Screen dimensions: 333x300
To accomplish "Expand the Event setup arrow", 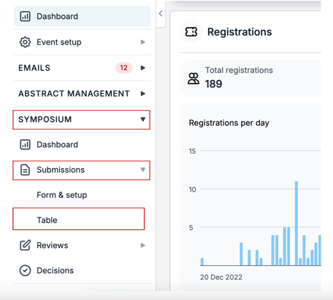I will pyautogui.click(x=143, y=42).
